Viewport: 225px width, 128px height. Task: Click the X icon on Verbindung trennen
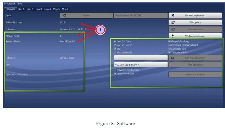pos(173,15)
